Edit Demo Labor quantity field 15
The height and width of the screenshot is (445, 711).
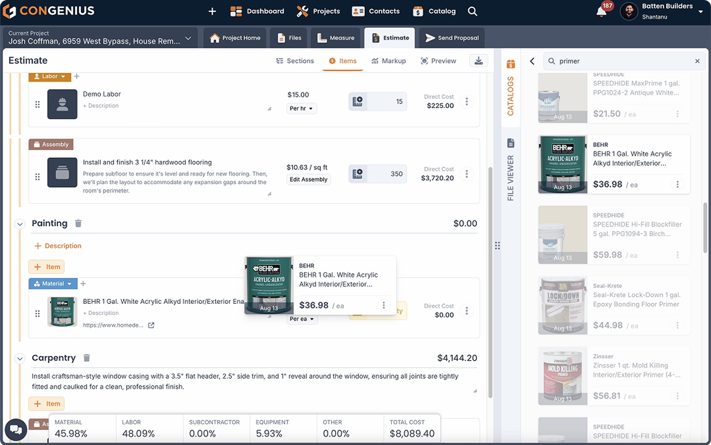386,101
